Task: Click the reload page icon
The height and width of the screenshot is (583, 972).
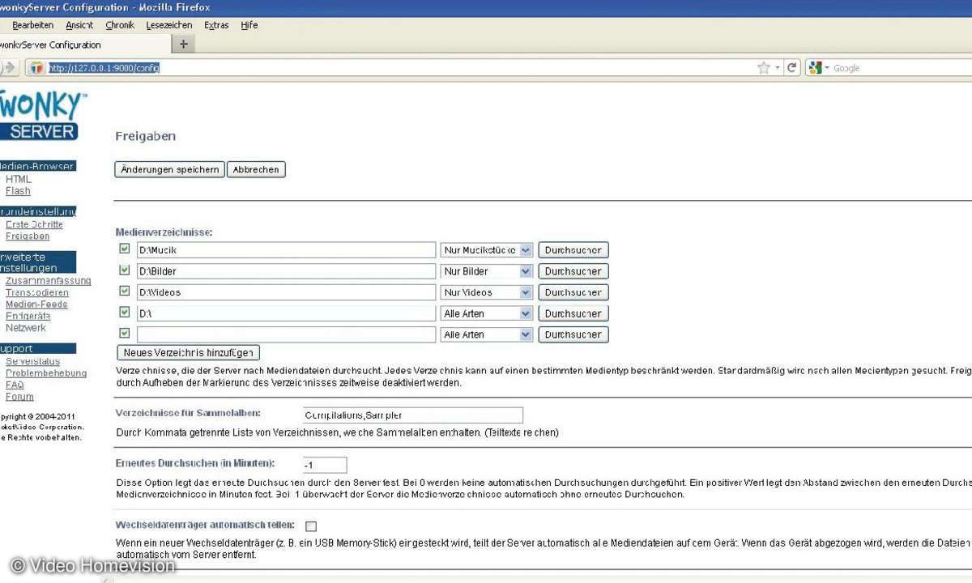Action: tap(792, 68)
